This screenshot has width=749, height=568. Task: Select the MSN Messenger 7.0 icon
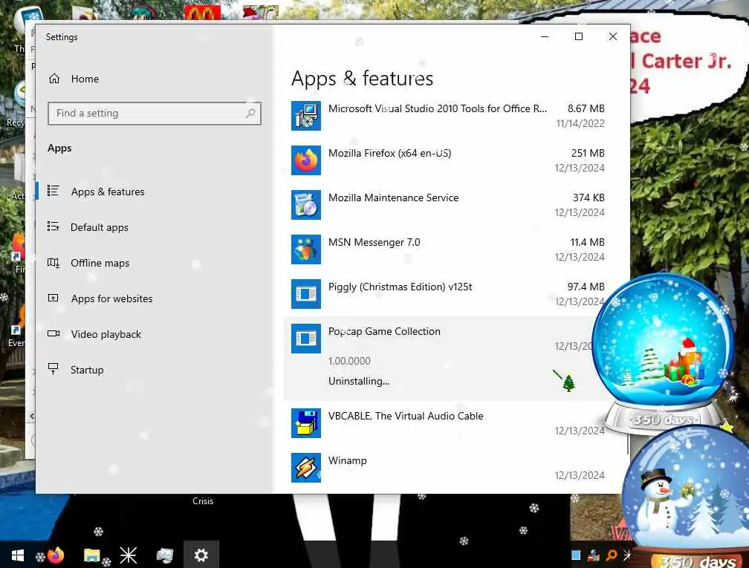pos(305,249)
